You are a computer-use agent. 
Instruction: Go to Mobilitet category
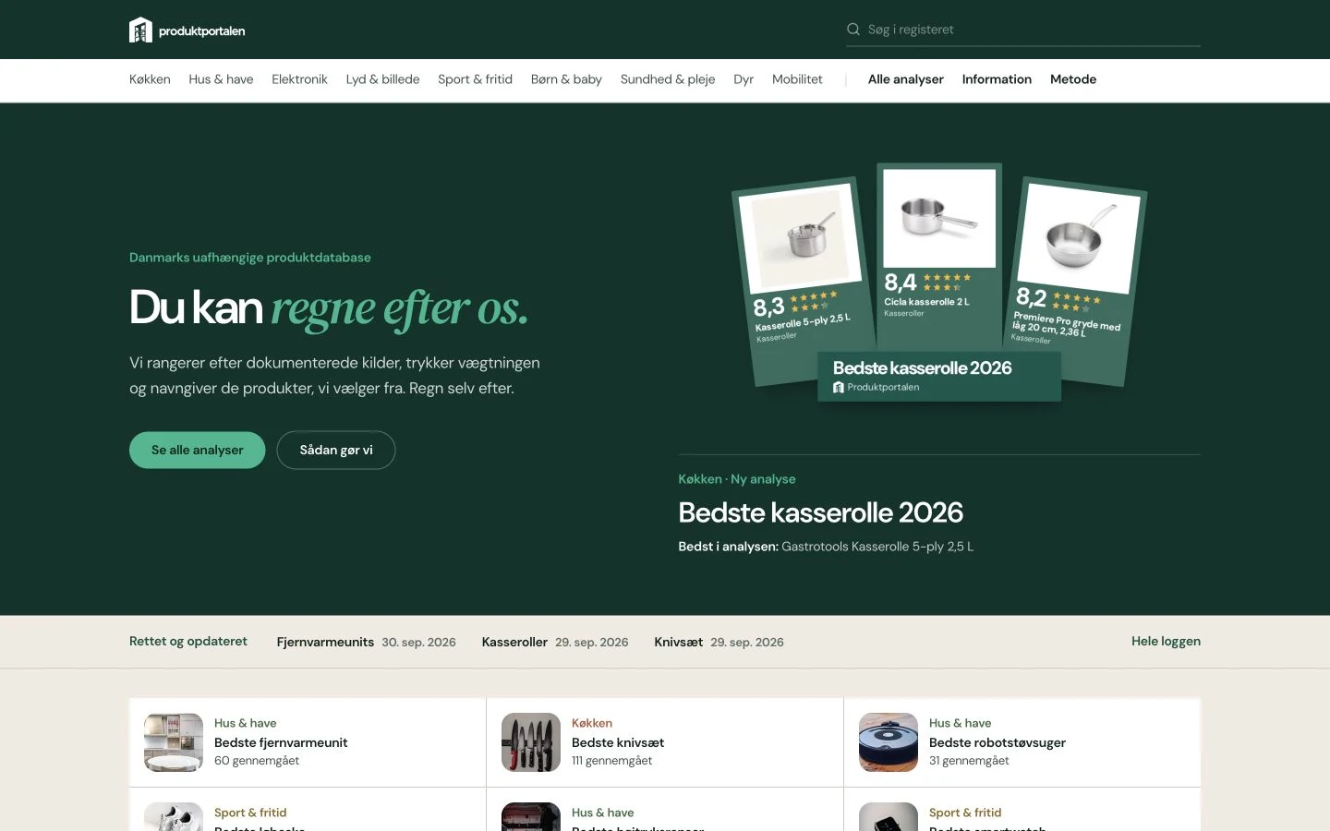tap(797, 79)
